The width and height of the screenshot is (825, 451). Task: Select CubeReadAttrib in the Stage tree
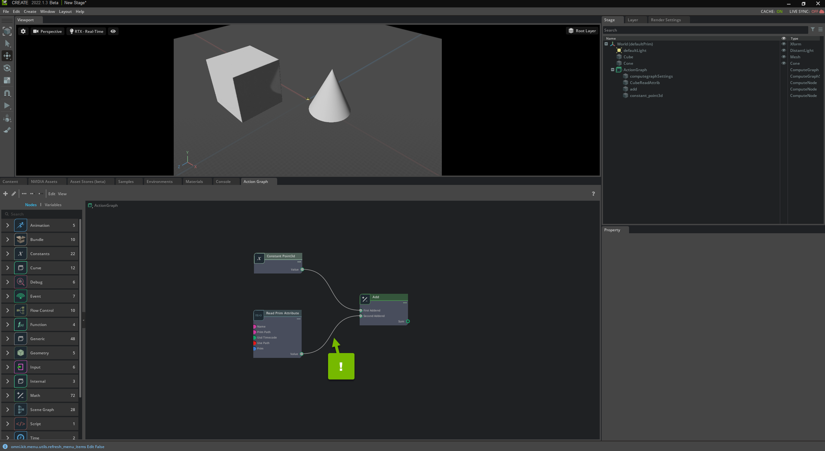645,82
